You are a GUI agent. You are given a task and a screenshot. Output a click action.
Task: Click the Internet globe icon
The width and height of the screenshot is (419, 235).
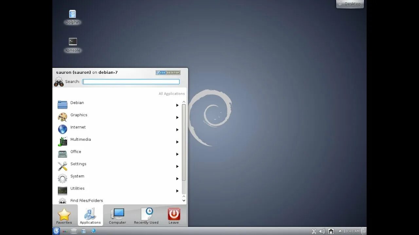pos(63,129)
